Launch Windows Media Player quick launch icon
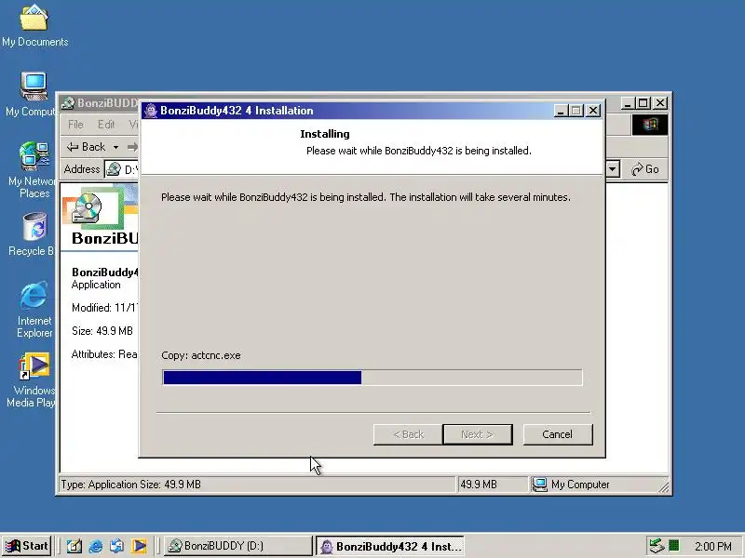Screen dimensions: 745x558 pos(139,546)
